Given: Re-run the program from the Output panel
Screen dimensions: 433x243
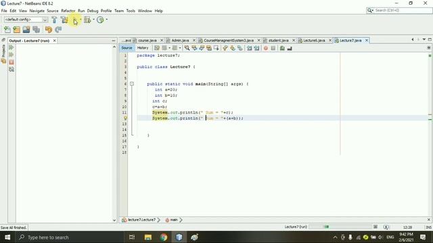Looking at the screenshot, I should [12, 48].
